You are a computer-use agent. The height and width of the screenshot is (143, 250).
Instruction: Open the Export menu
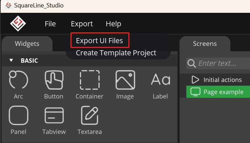(x=82, y=24)
